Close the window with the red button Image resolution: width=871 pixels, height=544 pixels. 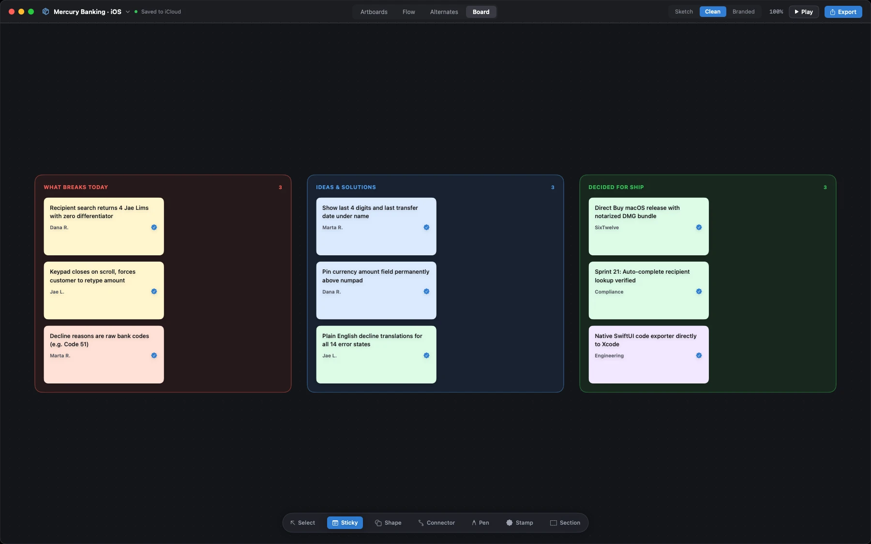pyautogui.click(x=12, y=12)
